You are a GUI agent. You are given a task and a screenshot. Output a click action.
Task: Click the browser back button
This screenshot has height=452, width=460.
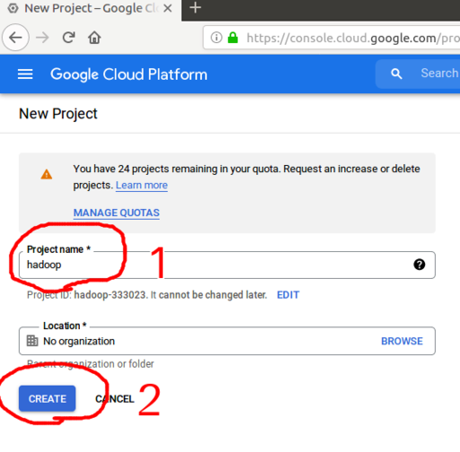click(x=15, y=38)
